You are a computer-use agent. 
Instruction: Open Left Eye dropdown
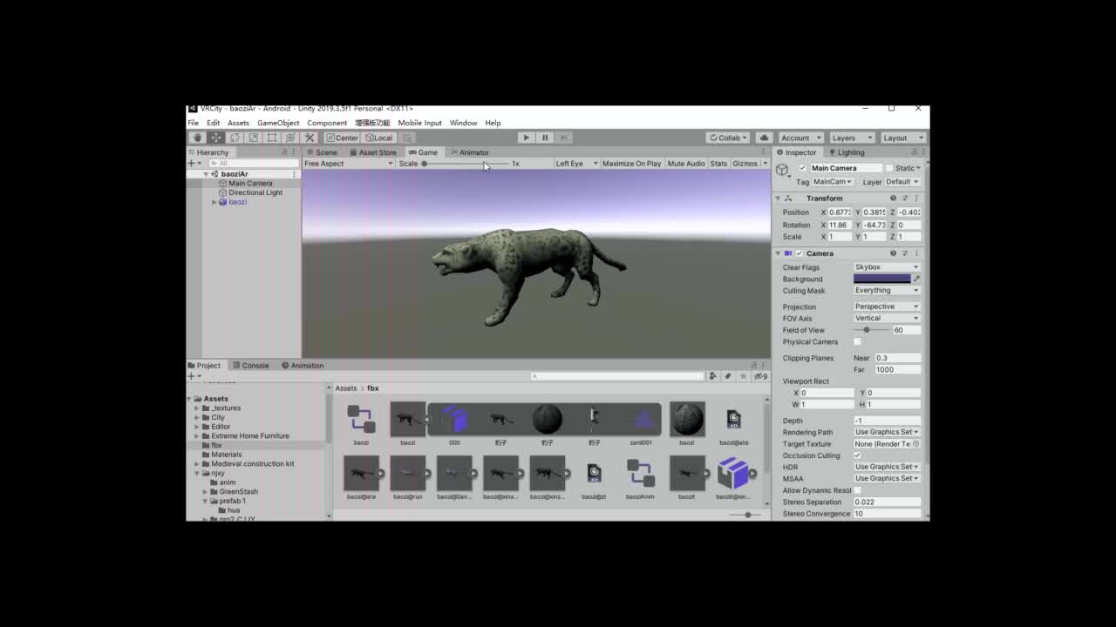(x=577, y=164)
